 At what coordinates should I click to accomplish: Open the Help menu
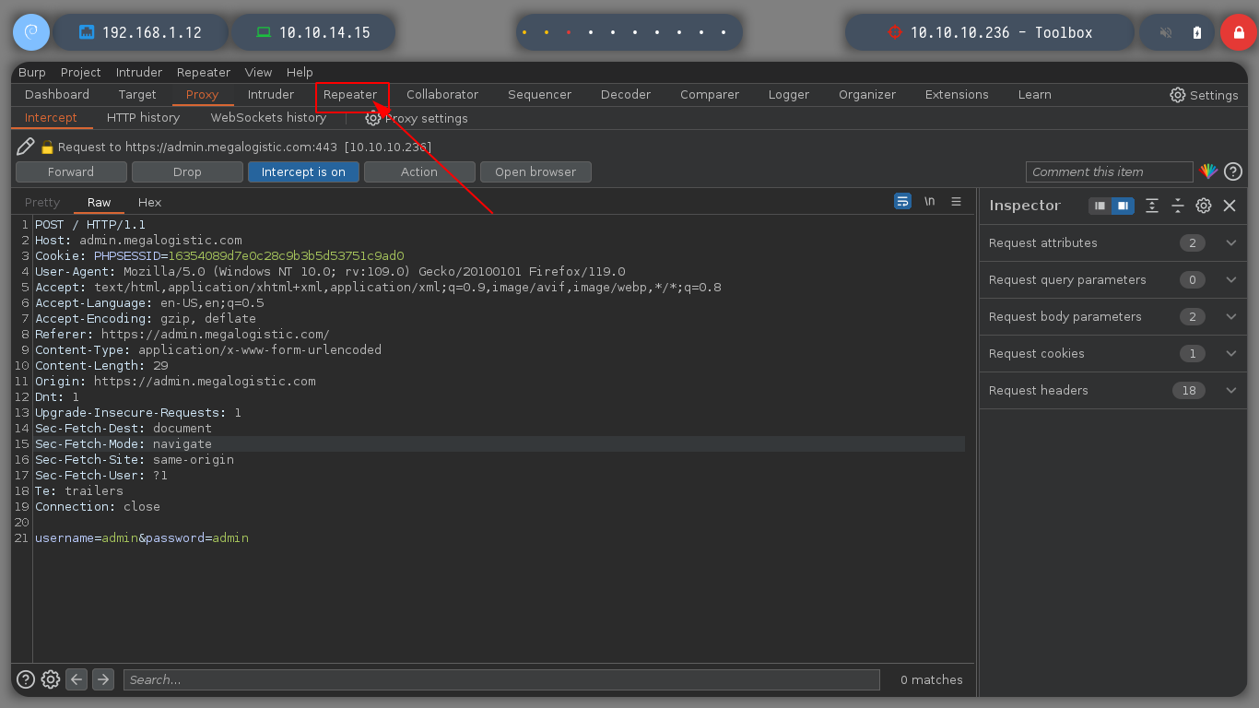[x=300, y=72]
